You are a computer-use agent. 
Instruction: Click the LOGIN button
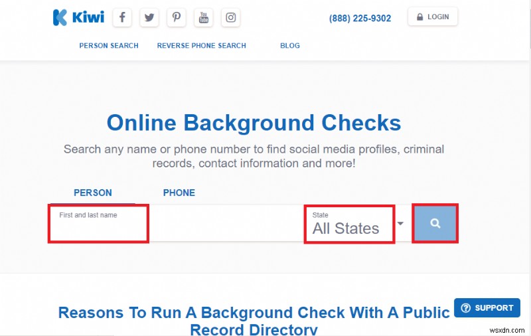(433, 17)
